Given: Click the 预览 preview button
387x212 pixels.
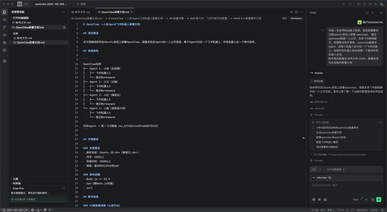Looking at the screenshot, I should pos(284,18).
